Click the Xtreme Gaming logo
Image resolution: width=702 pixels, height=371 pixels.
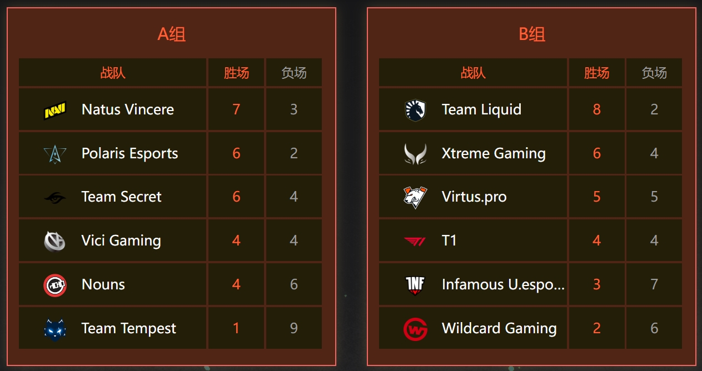(x=415, y=154)
